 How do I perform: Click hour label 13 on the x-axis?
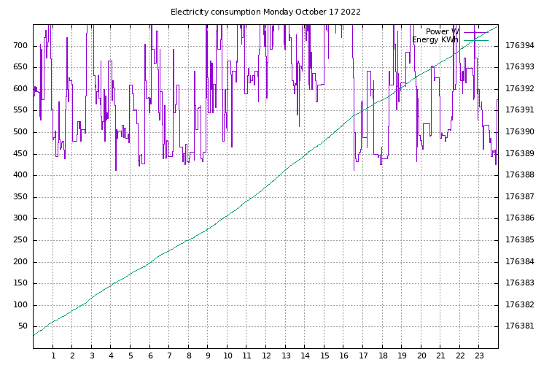(x=286, y=356)
